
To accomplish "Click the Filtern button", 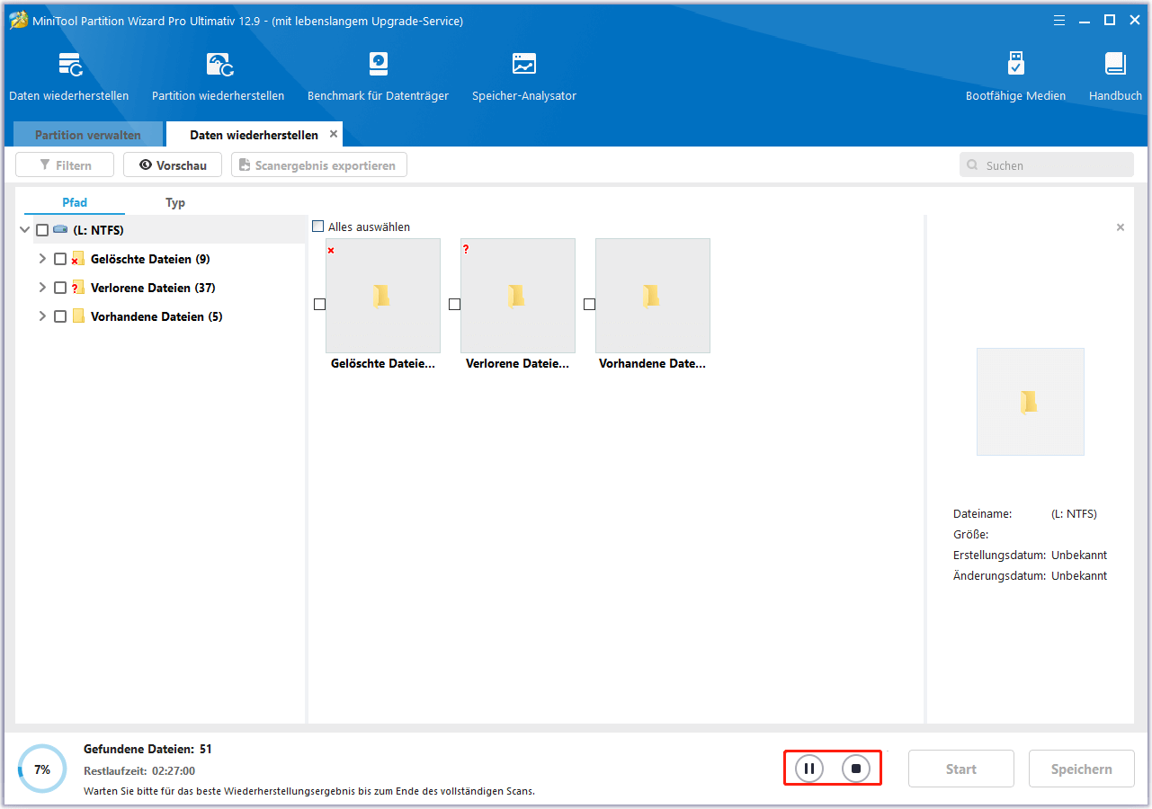I will (x=66, y=165).
